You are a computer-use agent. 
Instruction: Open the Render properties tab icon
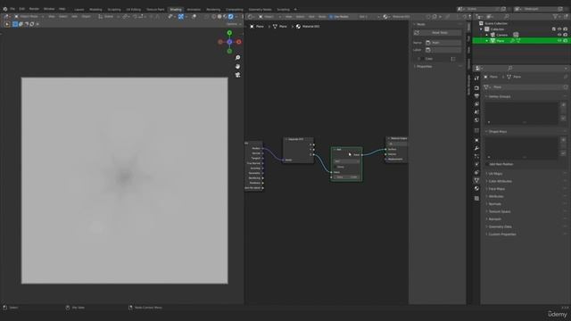476,88
